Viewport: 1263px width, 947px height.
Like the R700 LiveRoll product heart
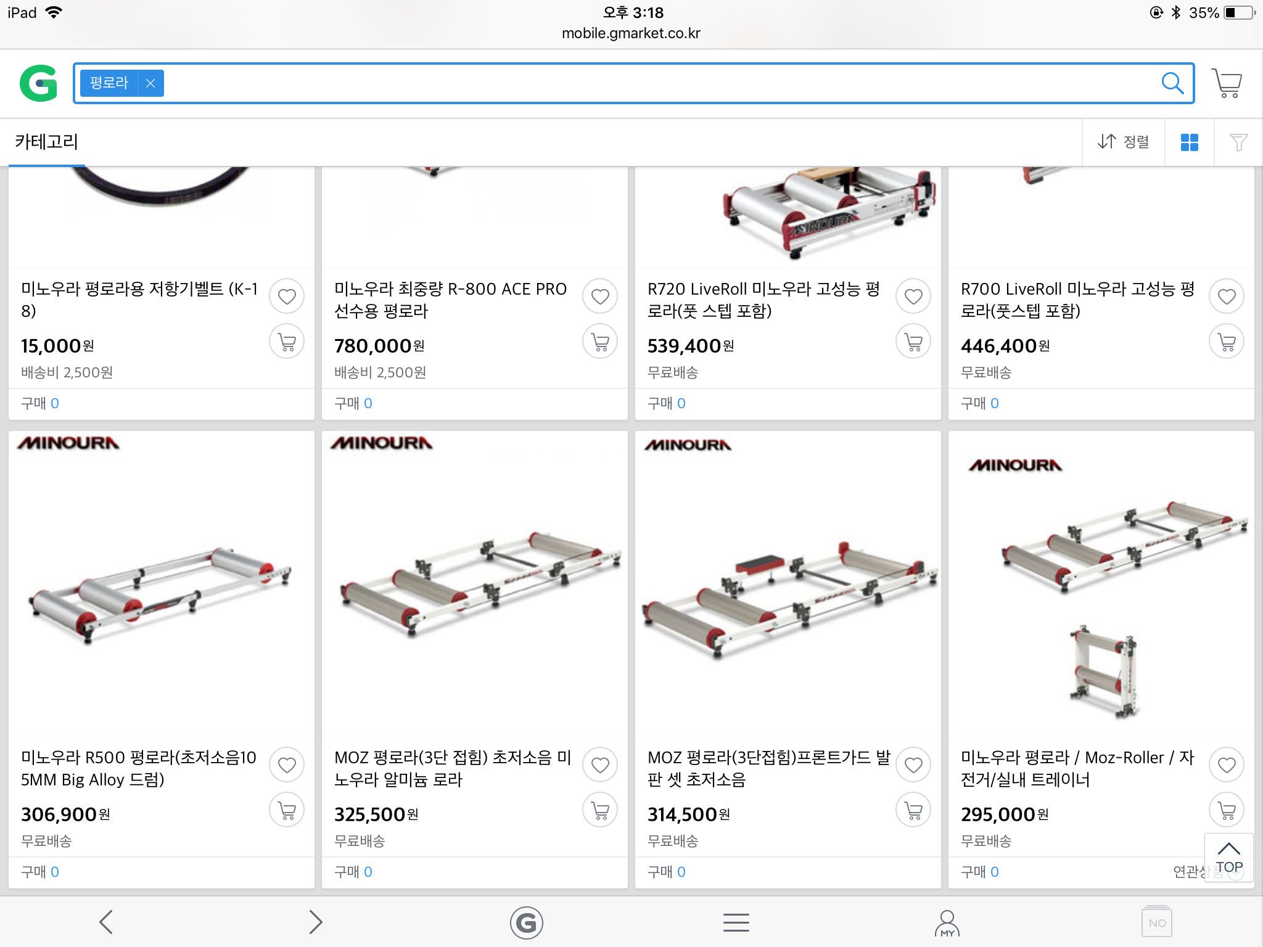[x=1227, y=297]
